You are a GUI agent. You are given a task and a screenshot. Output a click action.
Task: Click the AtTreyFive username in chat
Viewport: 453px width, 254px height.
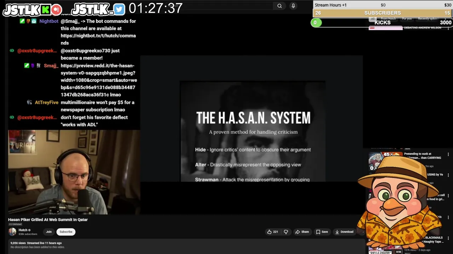tap(46, 102)
